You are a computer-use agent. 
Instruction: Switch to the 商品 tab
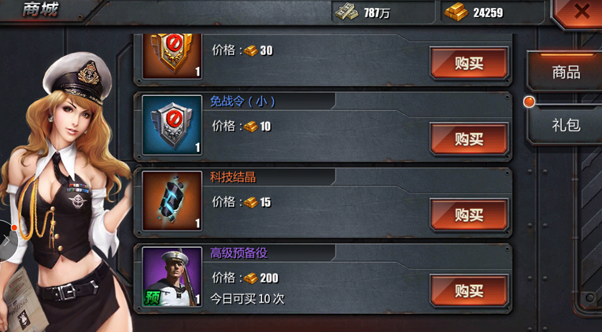(566, 72)
